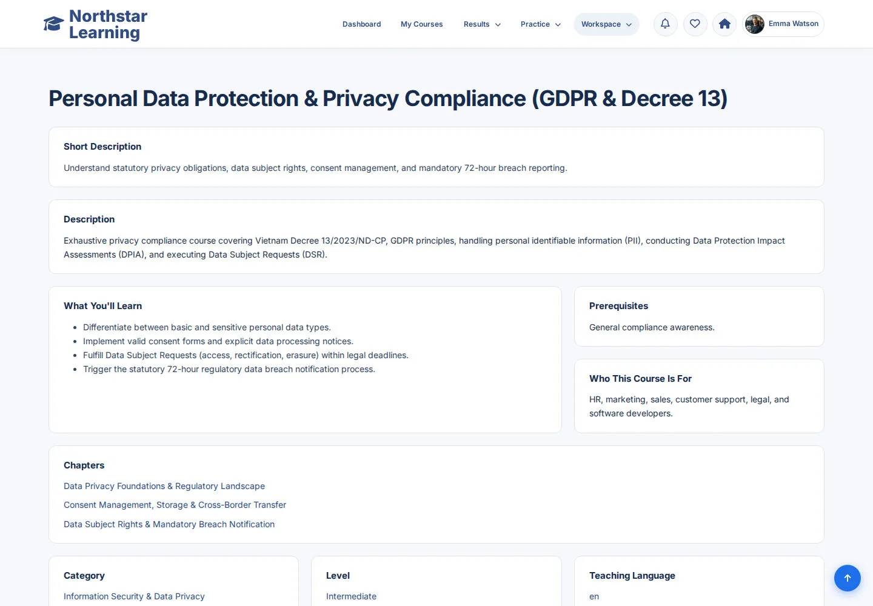Click the 'HR, marketing, sales' audience text
Image resolution: width=873 pixels, height=606 pixels.
click(x=689, y=407)
